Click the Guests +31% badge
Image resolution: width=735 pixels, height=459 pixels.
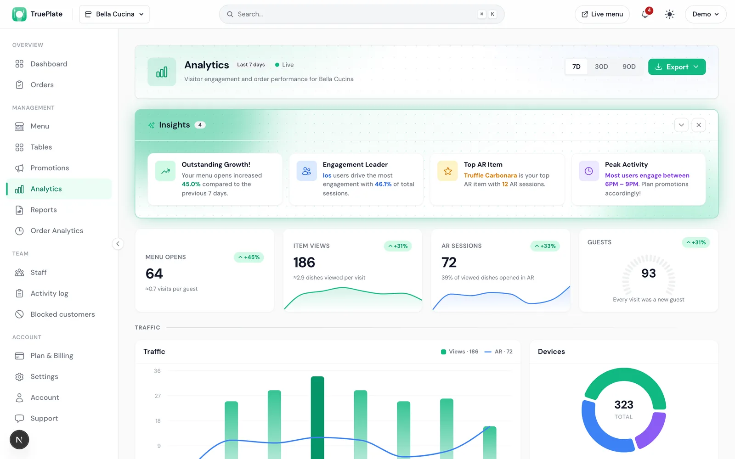(695, 242)
